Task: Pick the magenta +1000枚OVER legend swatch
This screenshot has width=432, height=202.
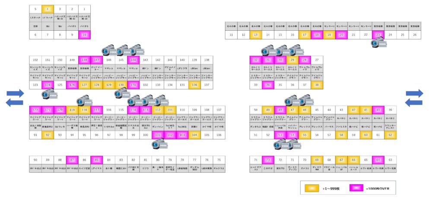Action: click(356, 188)
